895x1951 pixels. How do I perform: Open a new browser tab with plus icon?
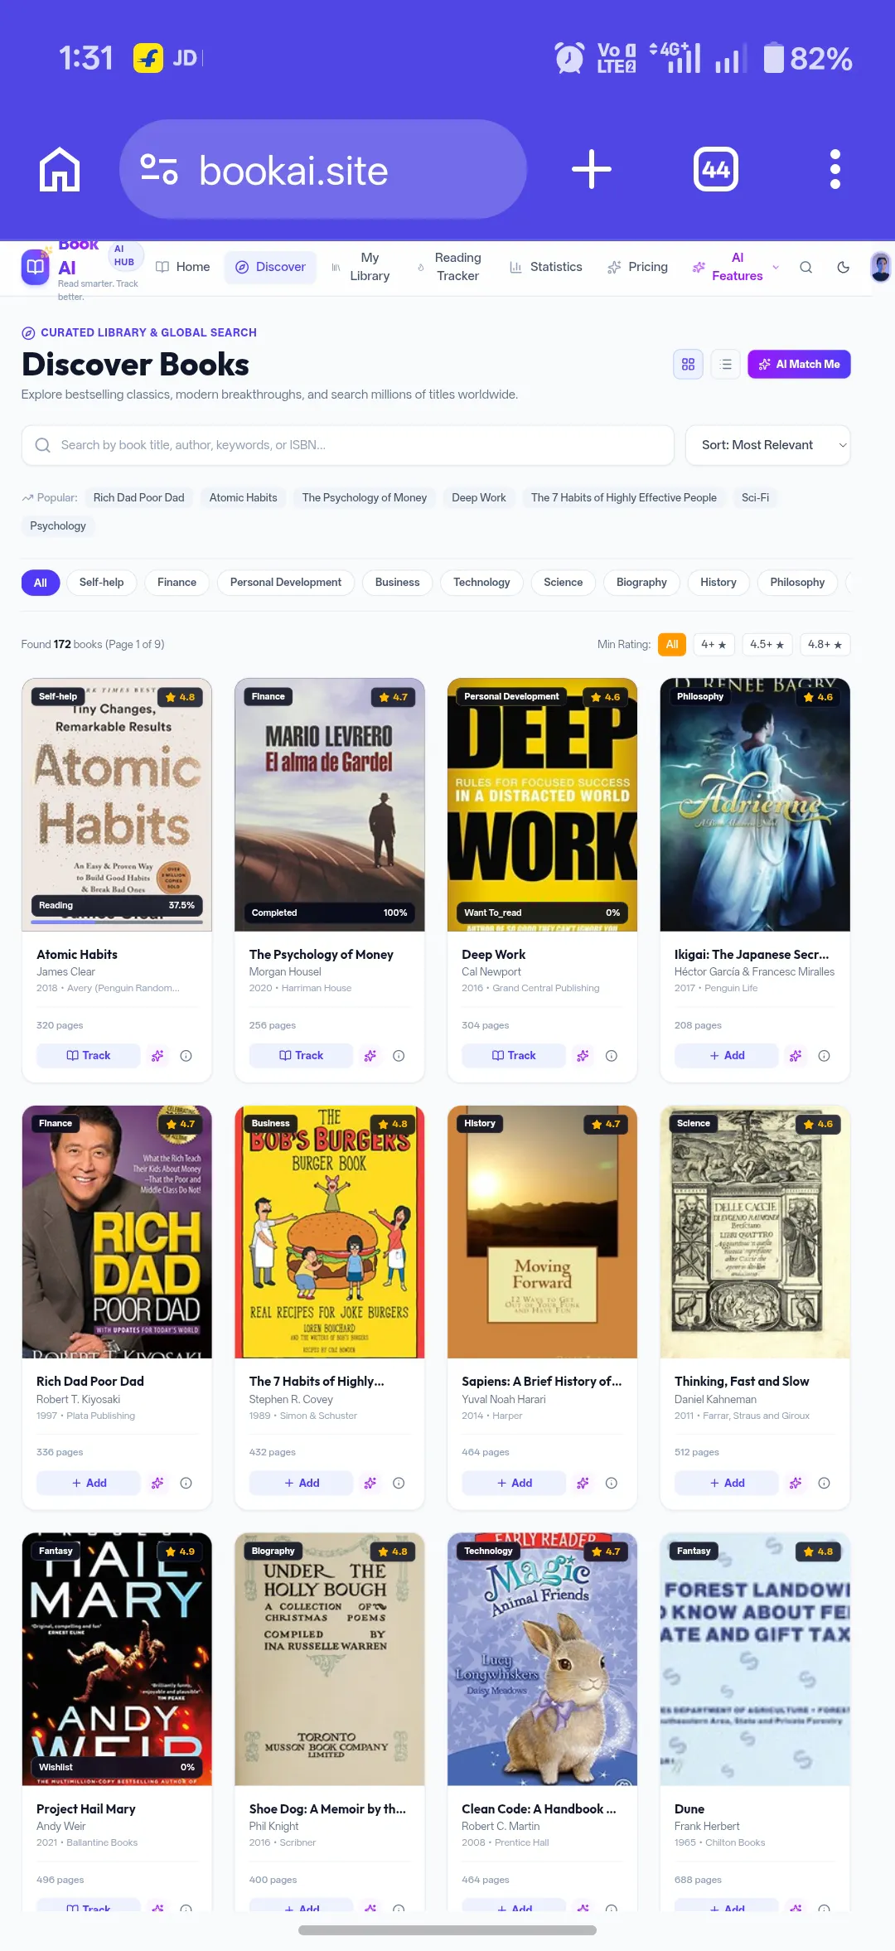click(592, 170)
